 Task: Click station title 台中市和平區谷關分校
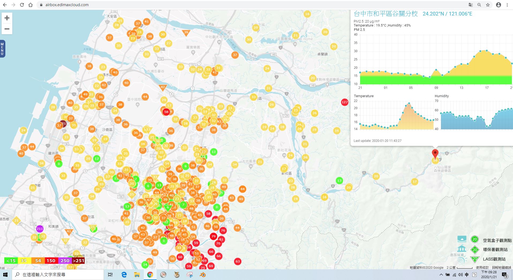[386, 14]
